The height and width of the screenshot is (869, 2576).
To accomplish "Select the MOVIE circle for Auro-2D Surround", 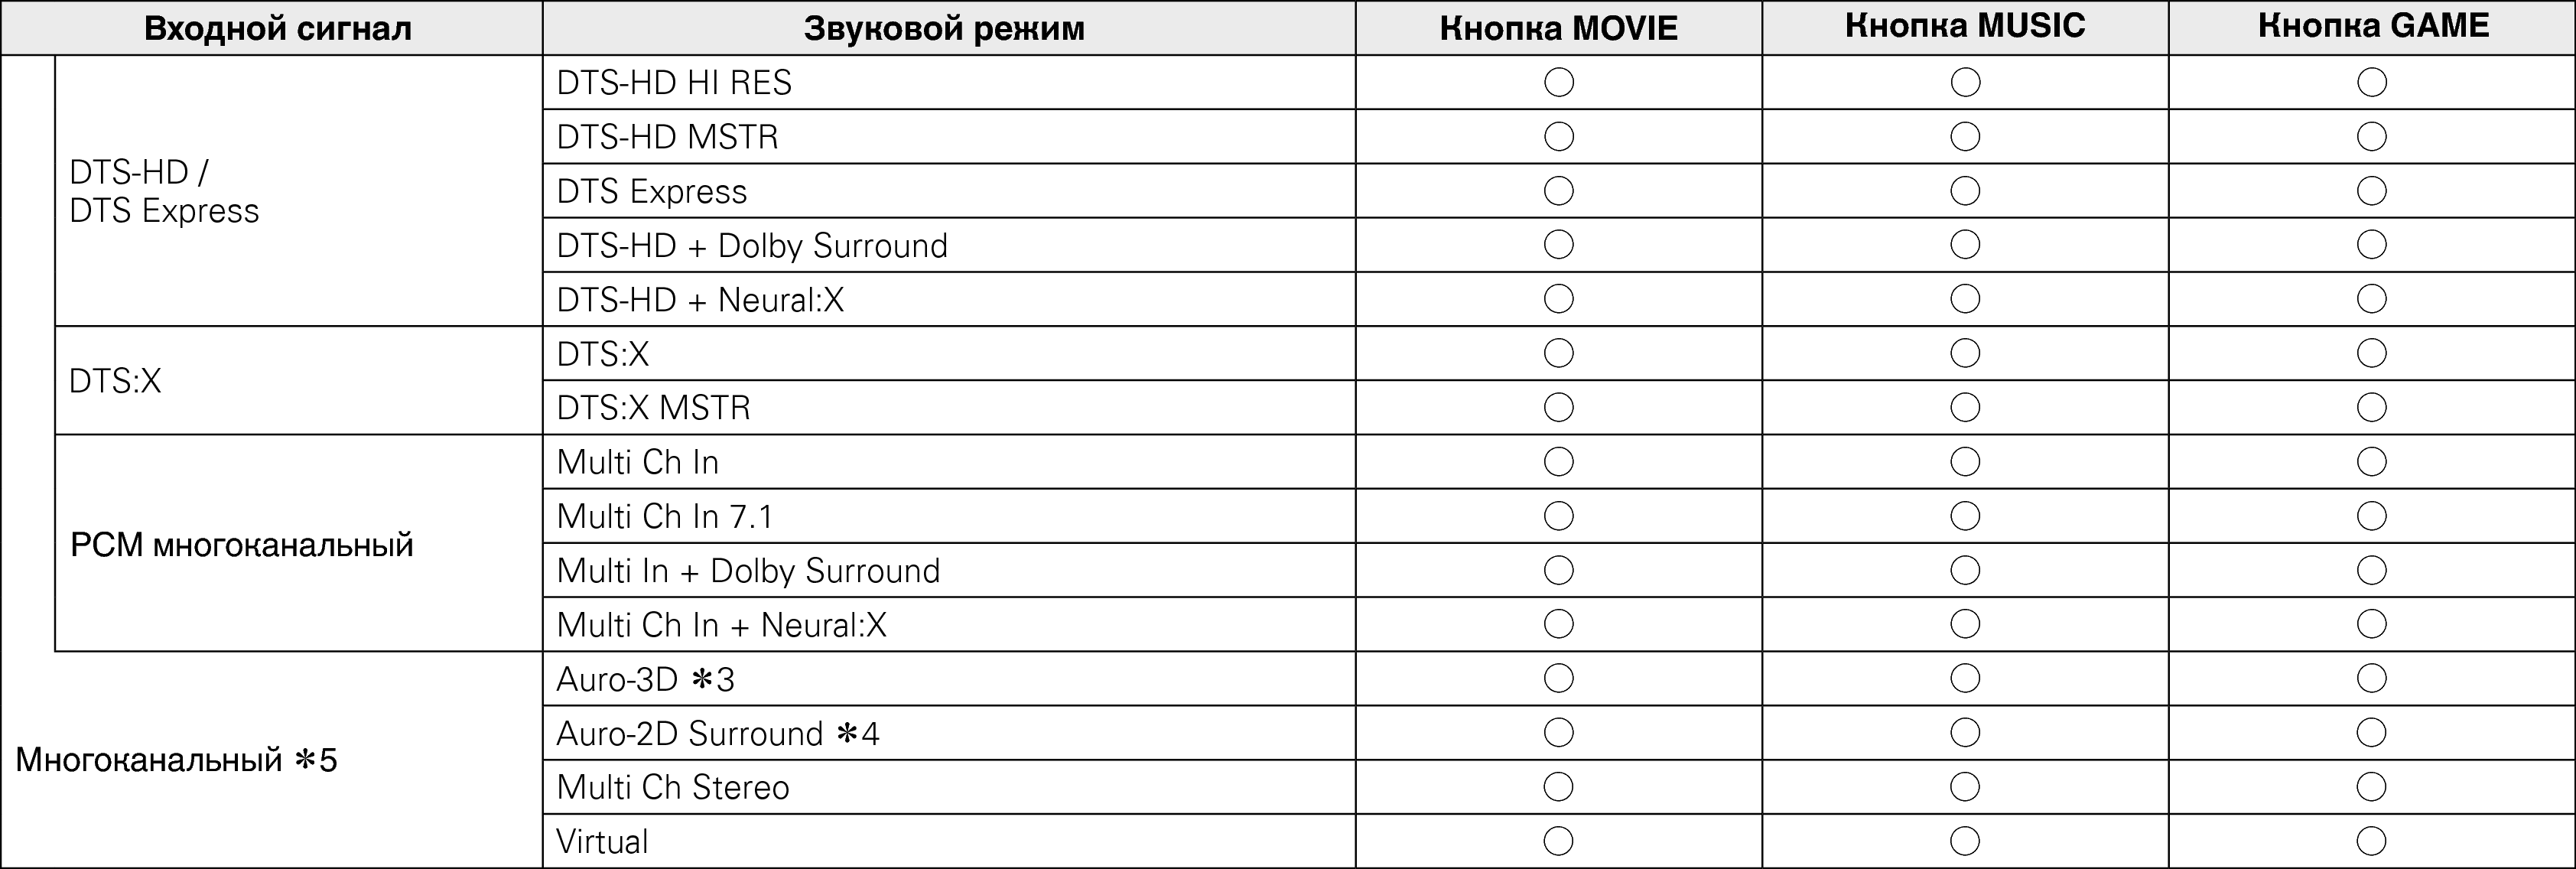I will [x=1558, y=733].
